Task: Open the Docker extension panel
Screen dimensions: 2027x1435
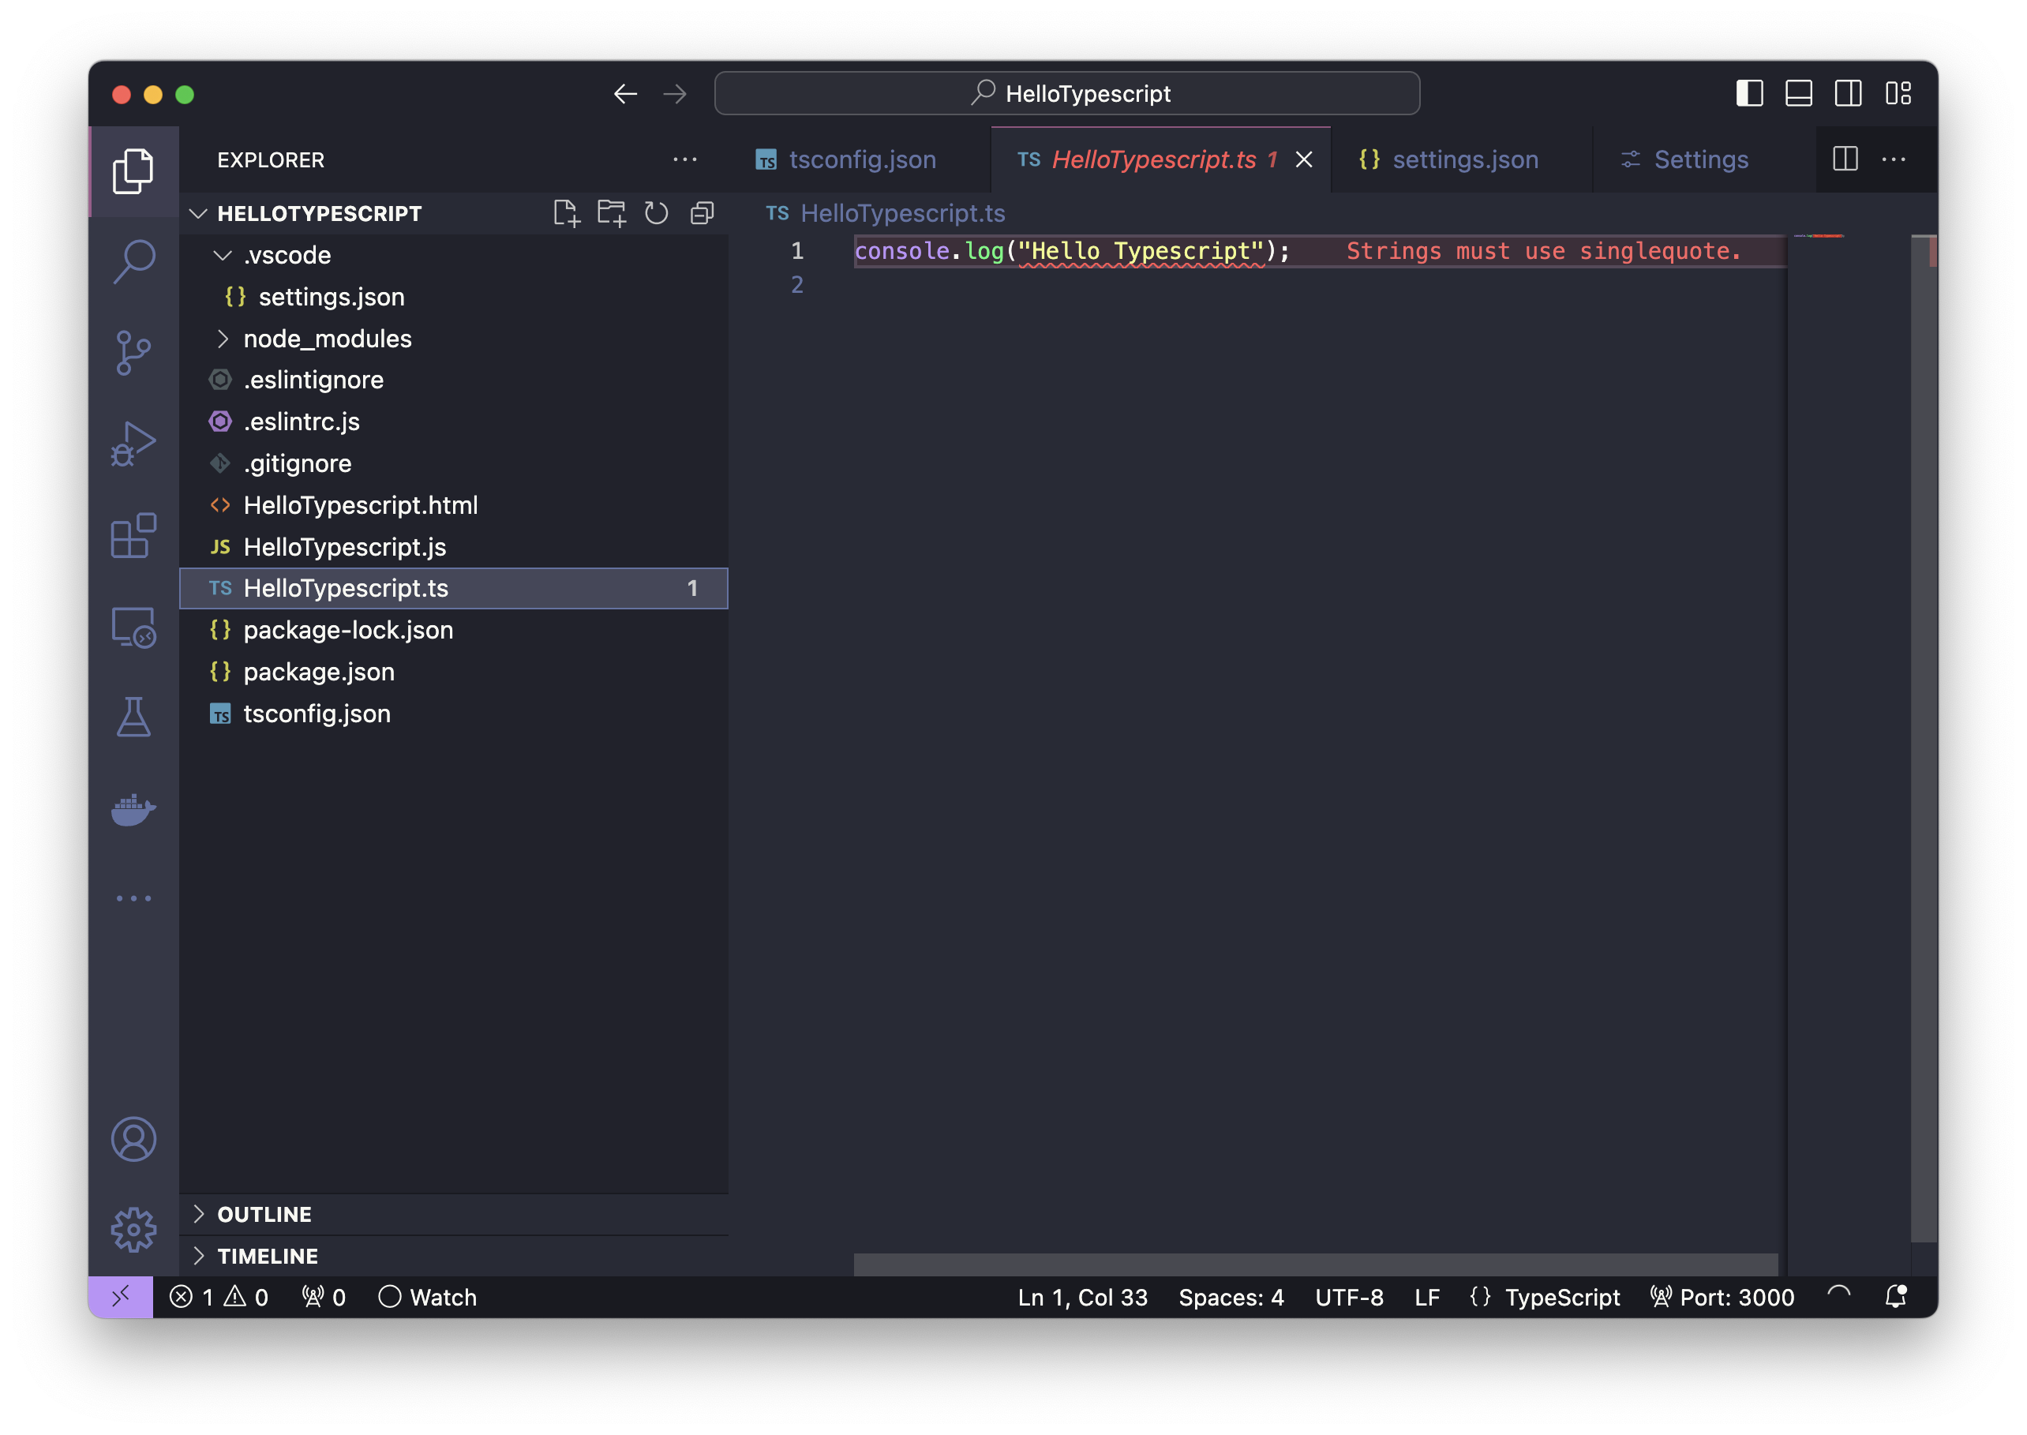Action: pos(133,809)
